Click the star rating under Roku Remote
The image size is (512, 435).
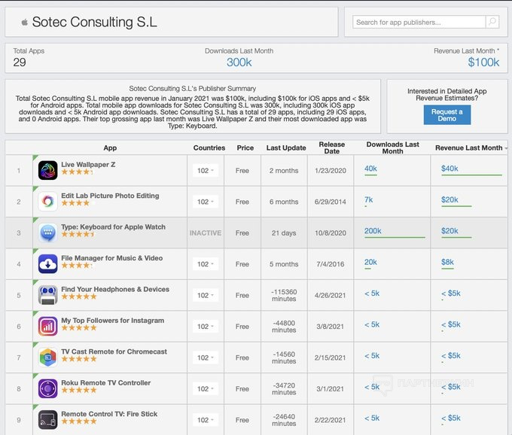pyautogui.click(x=79, y=390)
